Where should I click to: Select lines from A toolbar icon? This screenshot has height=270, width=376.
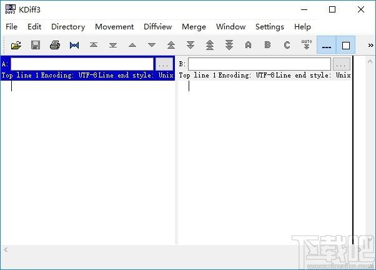(x=248, y=45)
